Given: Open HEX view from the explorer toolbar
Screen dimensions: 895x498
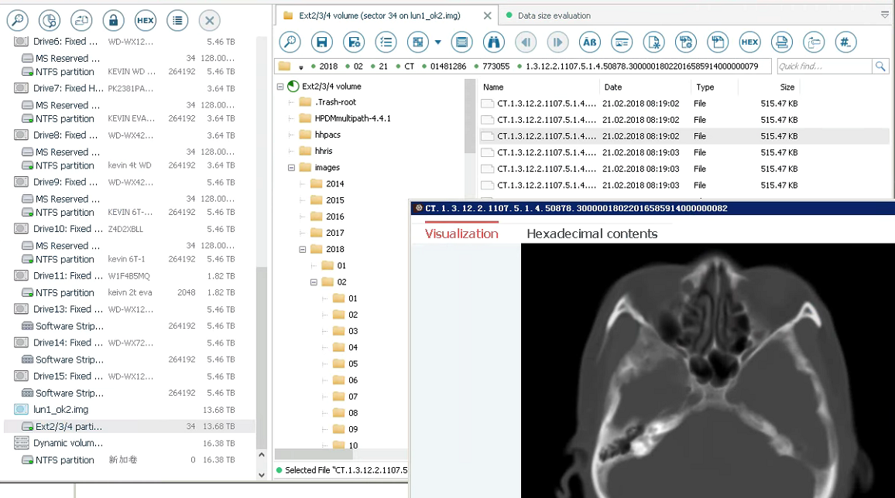Looking at the screenshot, I should pos(749,43).
